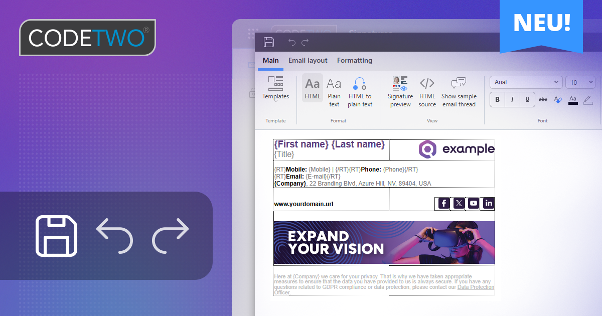The width and height of the screenshot is (602, 316).
Task: Select HTML signature format
Action: [313, 88]
